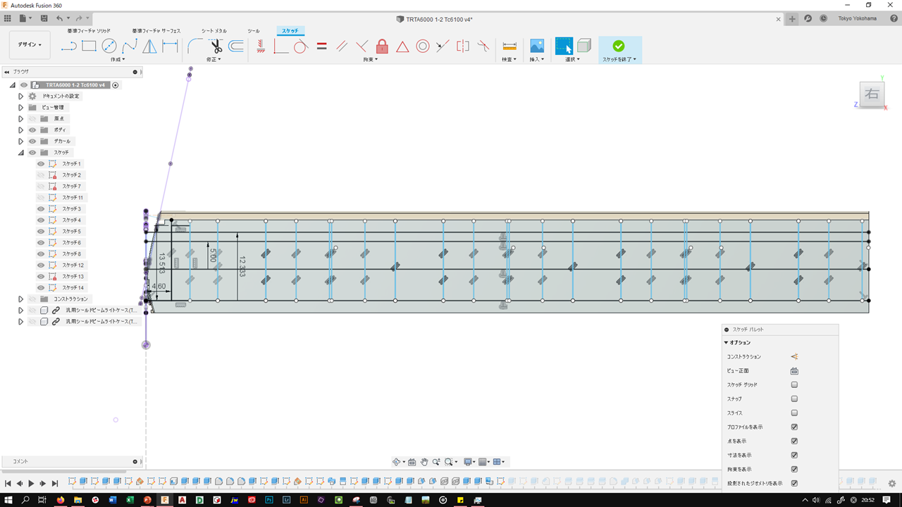
Task: Click the スケッチ toolbar tab
Action: coord(290,31)
